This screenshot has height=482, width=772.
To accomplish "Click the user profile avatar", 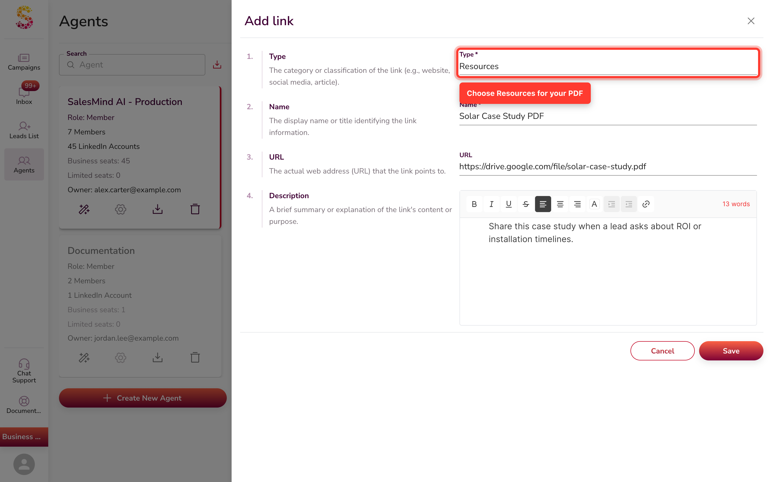I will coord(24,464).
